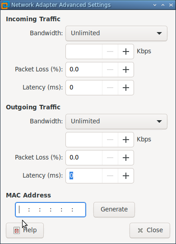Image resolution: width=176 pixels, height=244 pixels.
Task: Decrease outgoing Latency with minus button
Action: (110, 176)
